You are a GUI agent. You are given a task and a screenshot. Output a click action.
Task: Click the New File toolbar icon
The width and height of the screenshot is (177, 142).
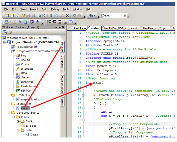(x=12, y=15)
